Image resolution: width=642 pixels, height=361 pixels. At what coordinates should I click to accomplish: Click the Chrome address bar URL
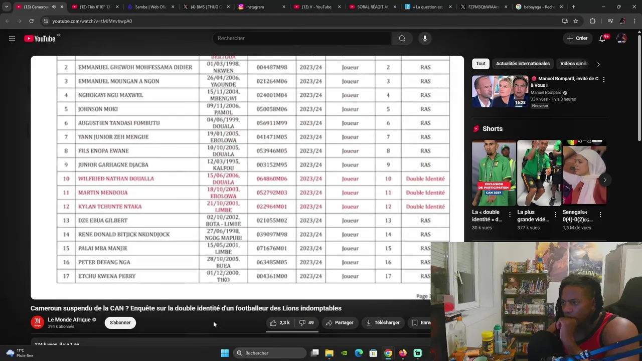pos(92,21)
